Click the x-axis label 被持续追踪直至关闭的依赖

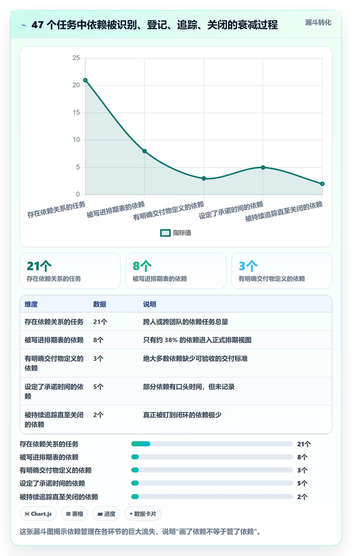click(284, 211)
